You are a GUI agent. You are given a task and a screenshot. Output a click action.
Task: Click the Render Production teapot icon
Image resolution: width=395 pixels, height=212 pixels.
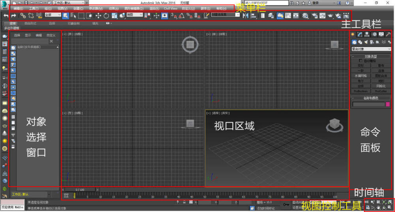pos(330,16)
